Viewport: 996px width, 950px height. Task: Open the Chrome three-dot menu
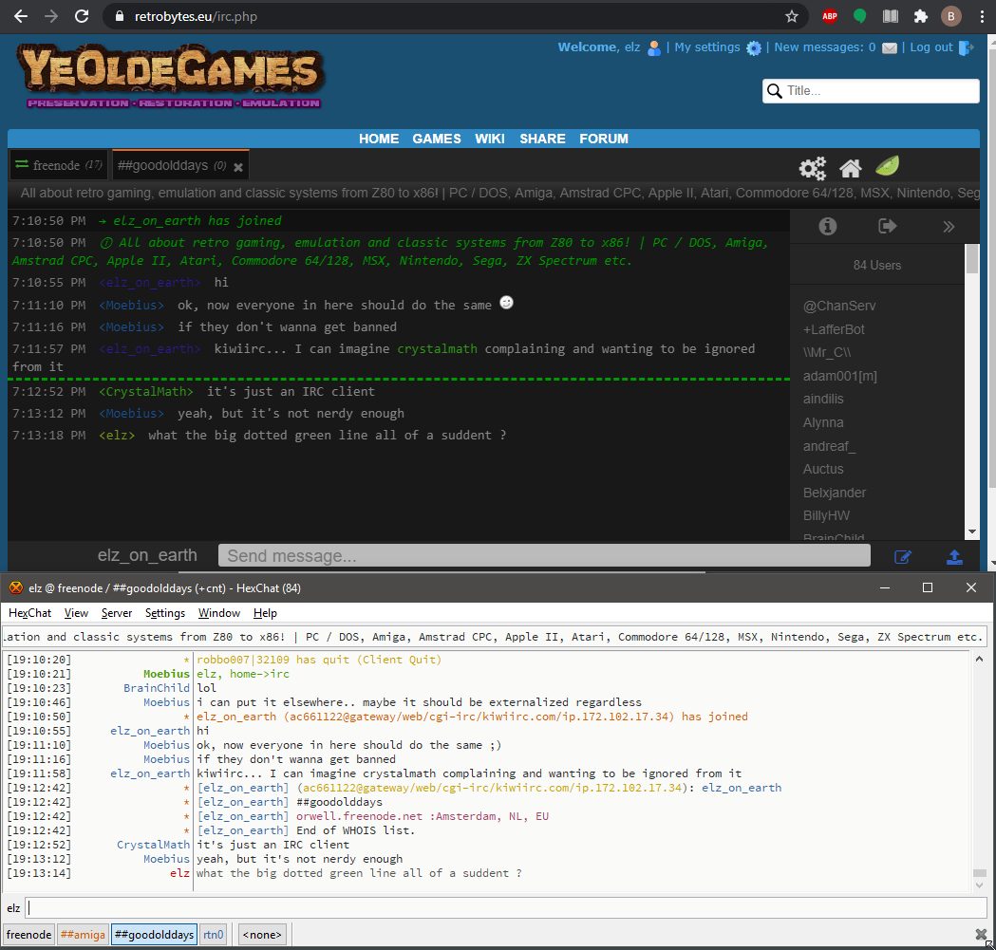point(982,16)
